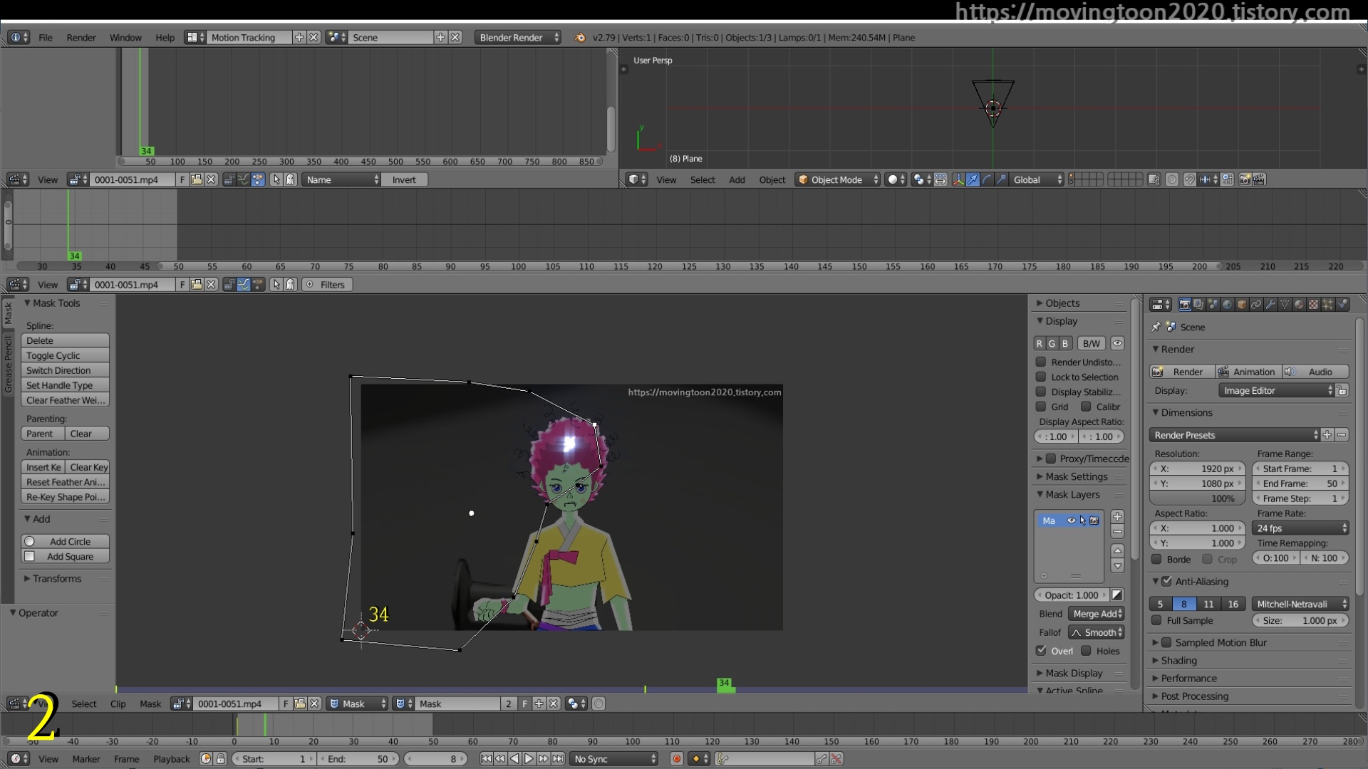Click the pin icon next to Scene
This screenshot has height=769, width=1368.
tap(1156, 327)
